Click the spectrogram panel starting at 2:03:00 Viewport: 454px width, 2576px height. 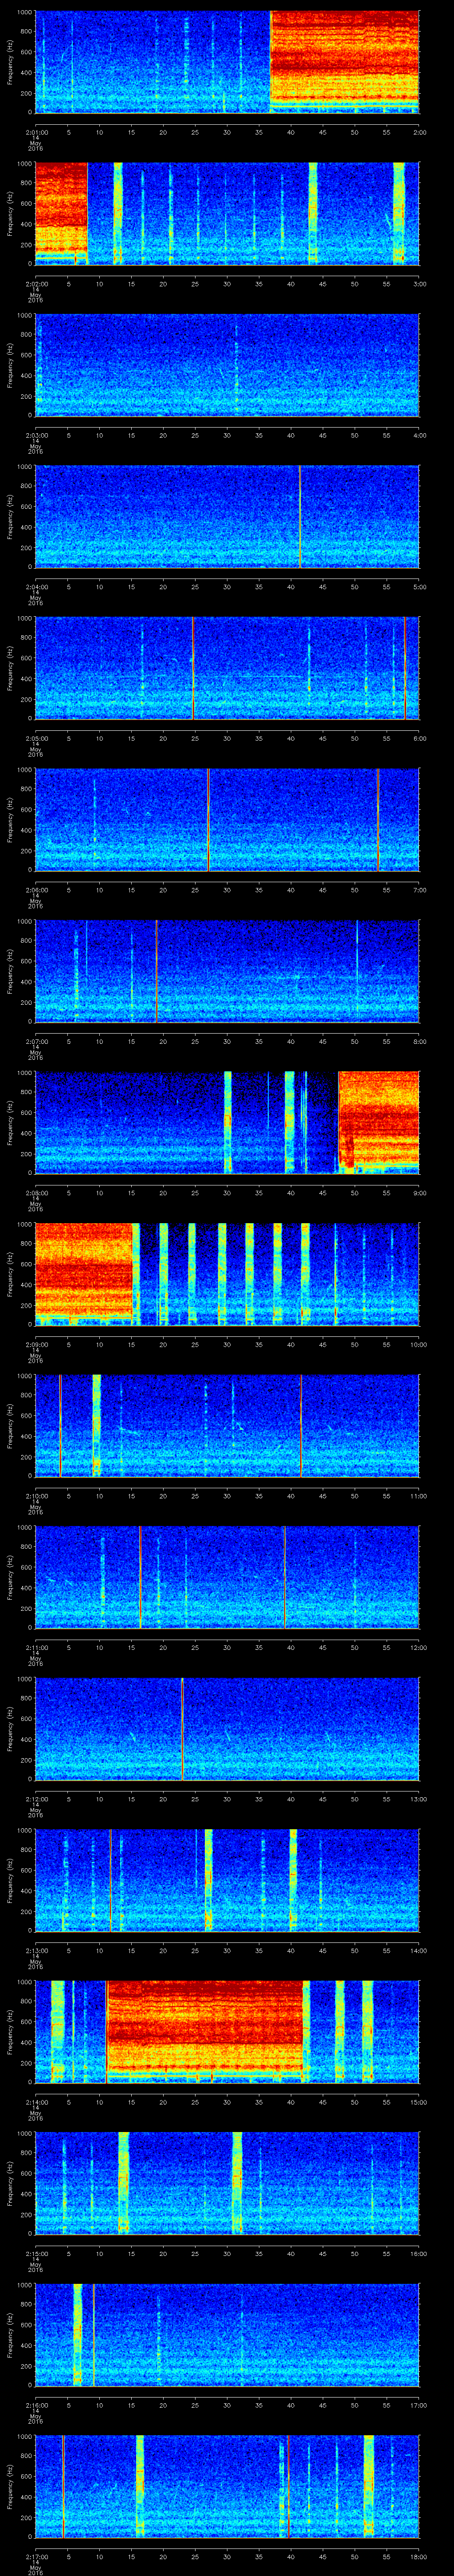coord(227,364)
